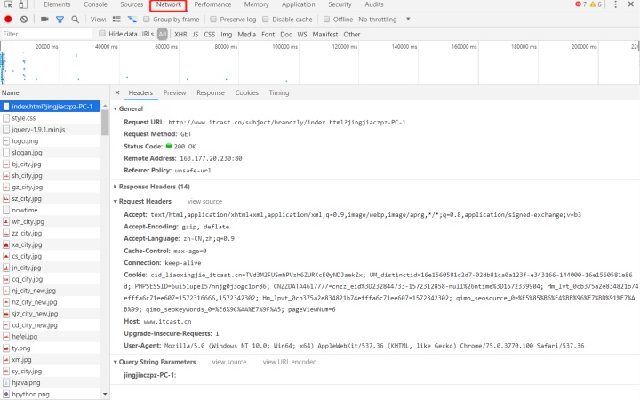Screen dimensions: 640x400
Task: Click view URL encoded link
Action: tap(290, 362)
